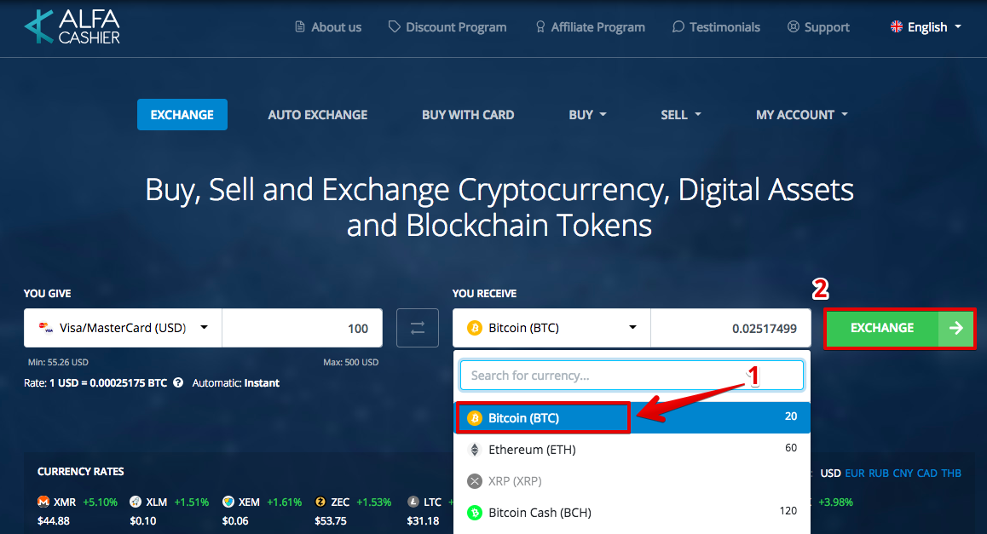Click the arrow on EXCHANGE button
Screen dimensions: 987x534
[x=956, y=328]
